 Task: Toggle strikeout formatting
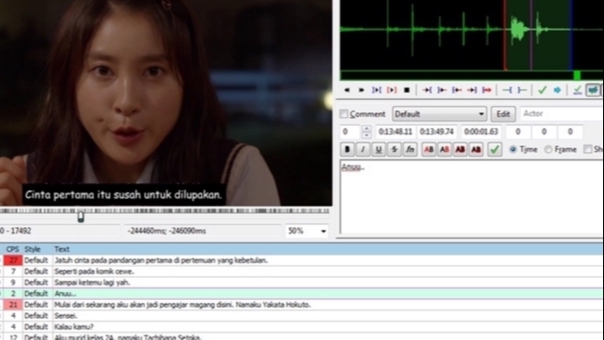[394, 149]
